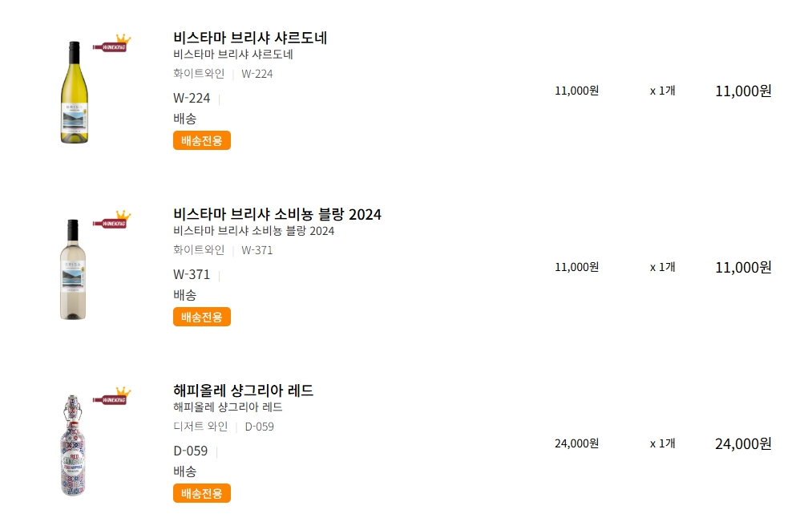Click the 배송전용 badge under D-059
812x530 pixels.
202,493
